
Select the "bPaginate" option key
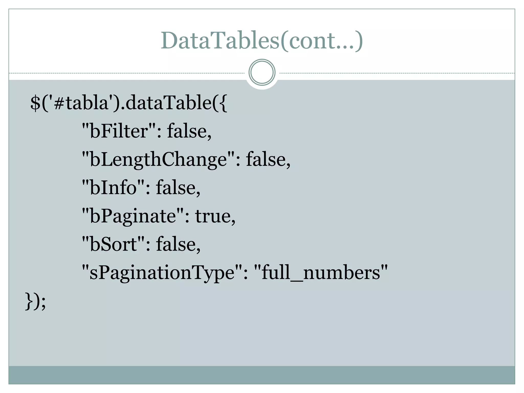(x=133, y=216)
